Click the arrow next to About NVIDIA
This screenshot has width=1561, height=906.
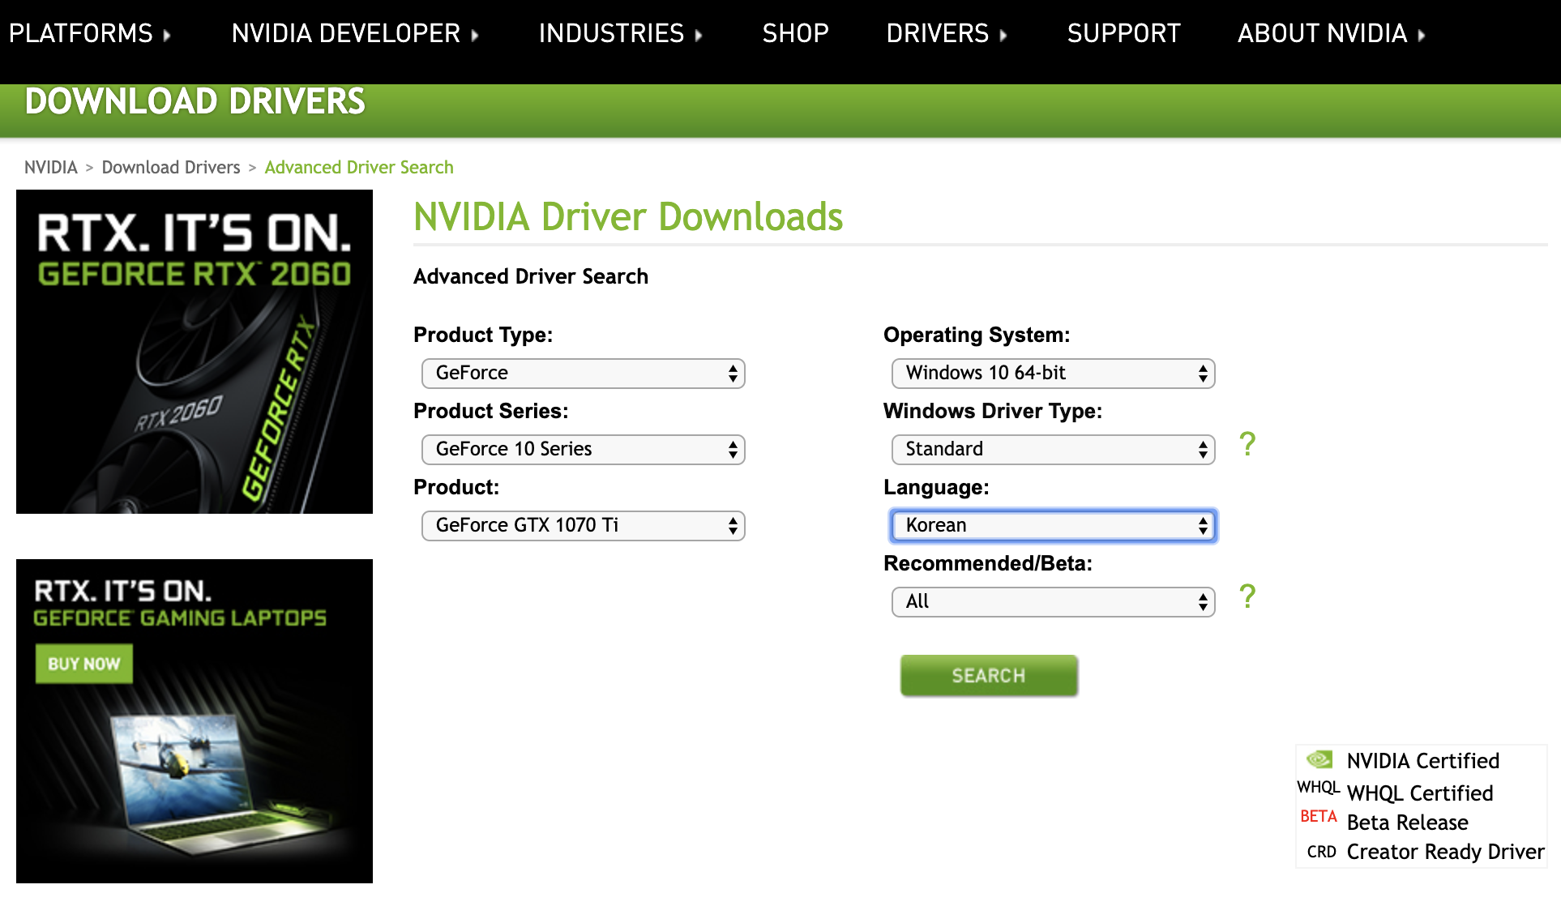pyautogui.click(x=1421, y=35)
